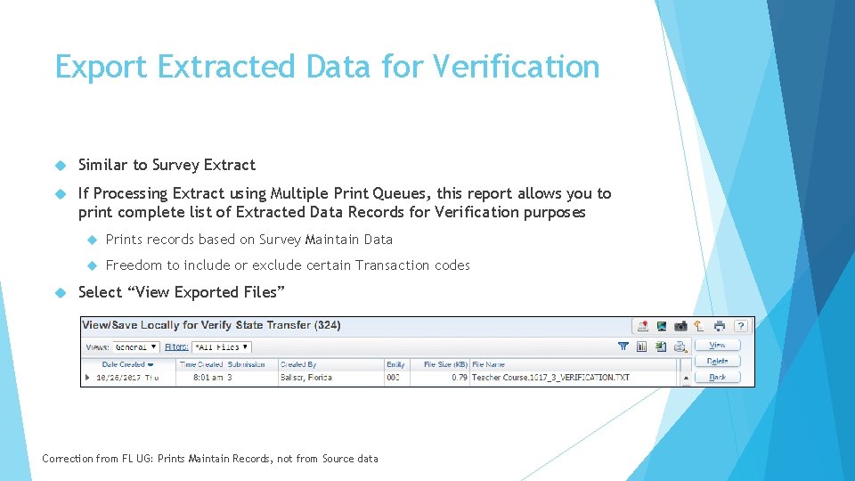This screenshot has width=855, height=481.
Task: Open the Views General dropdown
Action: (x=135, y=346)
